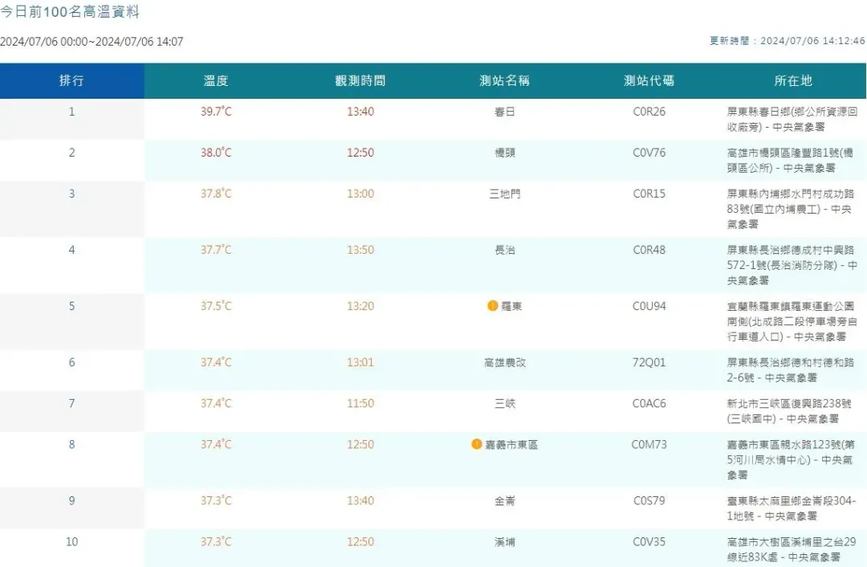Click station name 溪埔
Screen dimensions: 867x567
[x=505, y=542]
